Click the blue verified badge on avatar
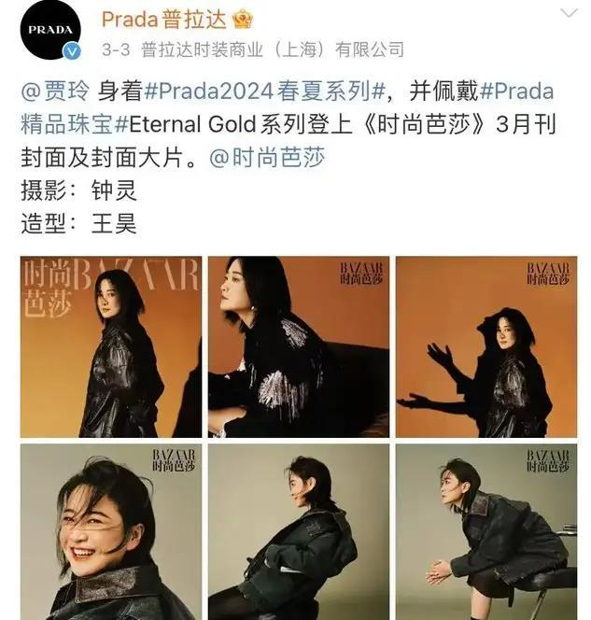Screen dimensions: 591x620 (73, 51)
